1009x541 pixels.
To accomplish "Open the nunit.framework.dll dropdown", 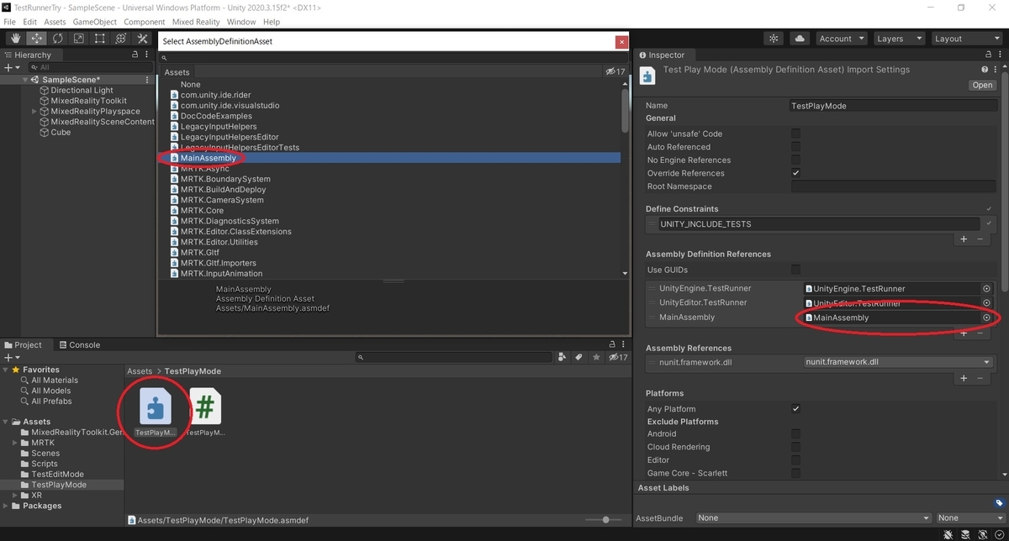I will [898, 363].
